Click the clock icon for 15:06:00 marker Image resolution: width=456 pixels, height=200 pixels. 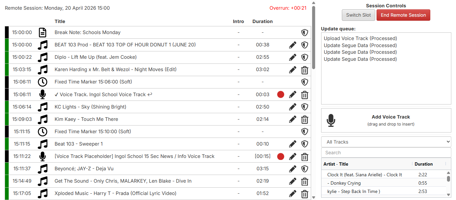42,82
